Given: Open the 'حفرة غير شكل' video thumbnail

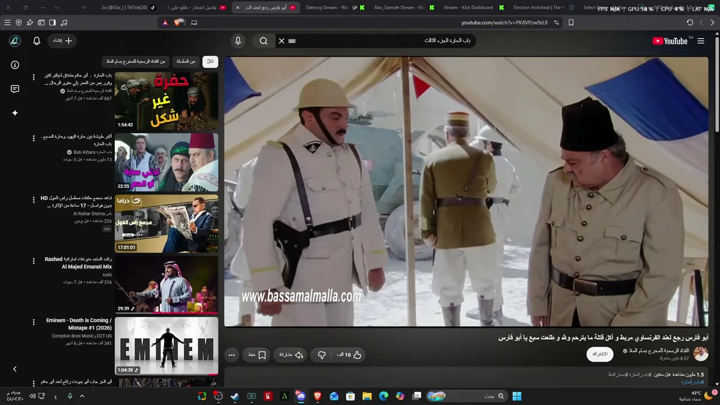Looking at the screenshot, I should [x=166, y=101].
